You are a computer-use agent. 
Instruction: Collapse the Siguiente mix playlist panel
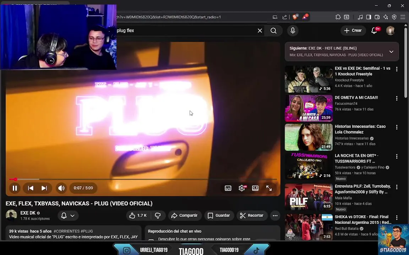391,51
